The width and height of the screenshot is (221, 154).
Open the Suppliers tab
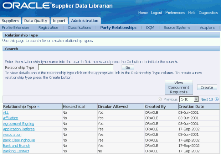[10, 21]
